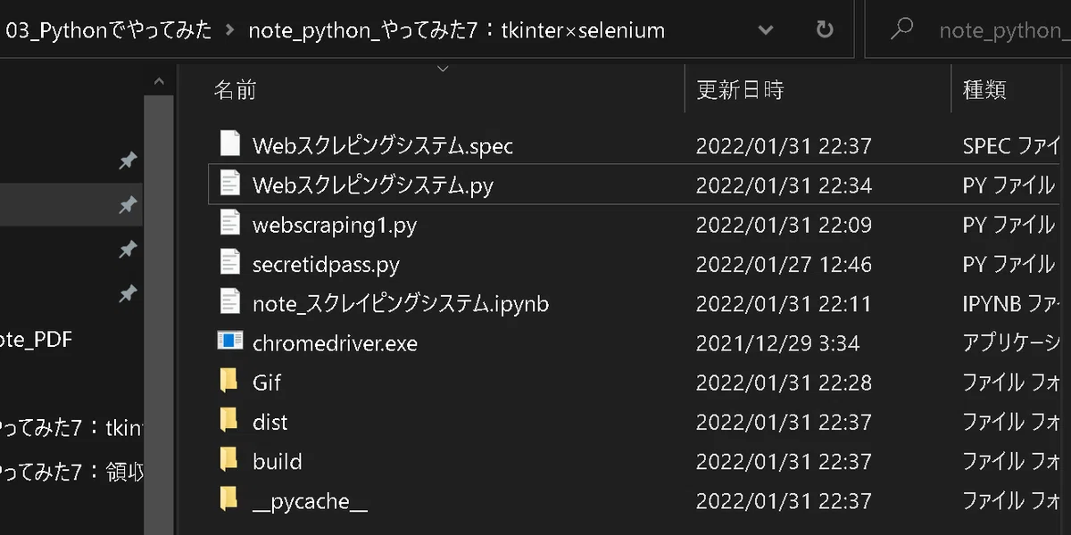Viewport: 1071px width, 535px height.
Task: Refresh the current folder view
Action: [825, 29]
